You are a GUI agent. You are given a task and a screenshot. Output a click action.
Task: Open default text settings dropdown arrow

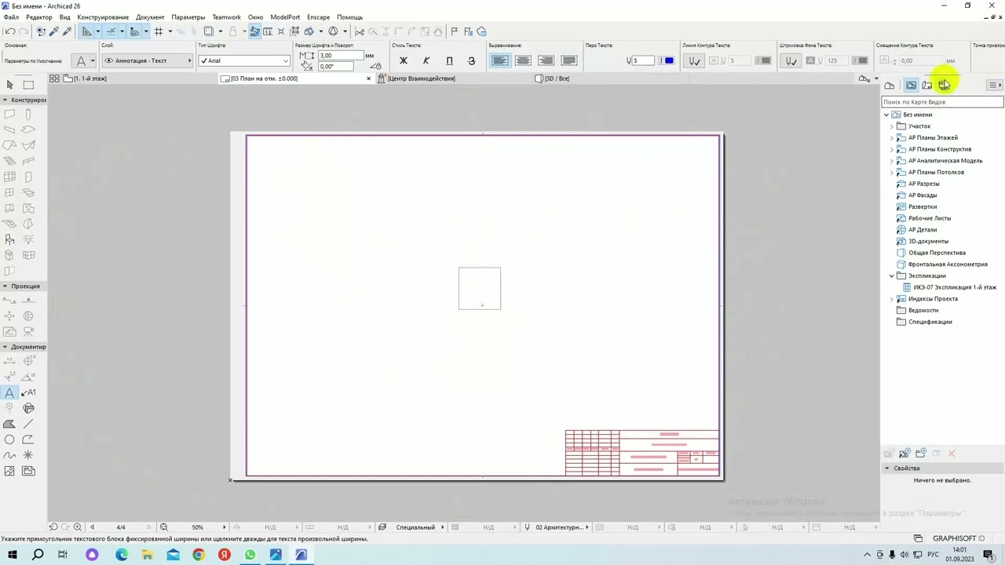(93, 60)
